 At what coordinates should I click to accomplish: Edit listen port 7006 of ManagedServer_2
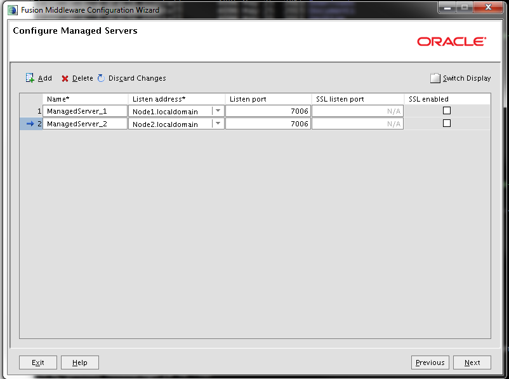click(268, 124)
